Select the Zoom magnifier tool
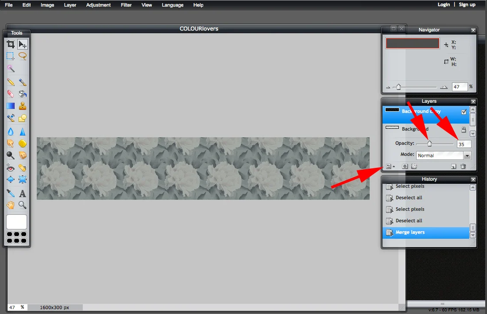 click(x=23, y=205)
